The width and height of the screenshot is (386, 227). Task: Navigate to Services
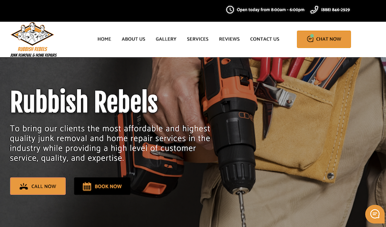point(198,39)
